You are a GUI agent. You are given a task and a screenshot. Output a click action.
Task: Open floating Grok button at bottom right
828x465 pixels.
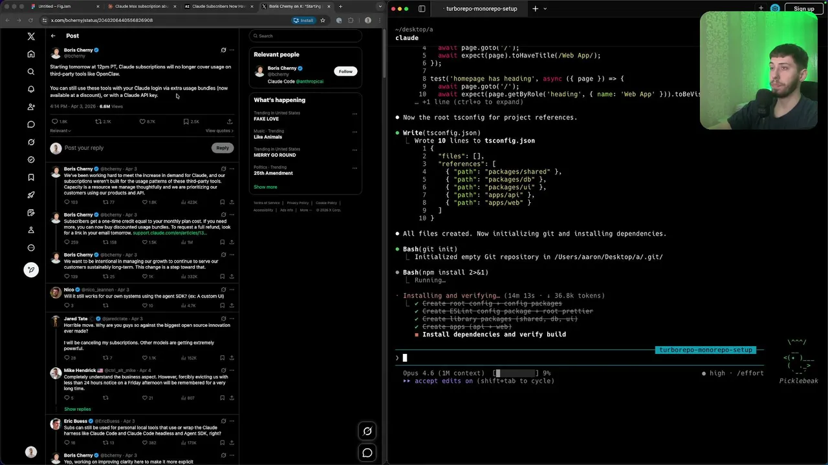[367, 431]
